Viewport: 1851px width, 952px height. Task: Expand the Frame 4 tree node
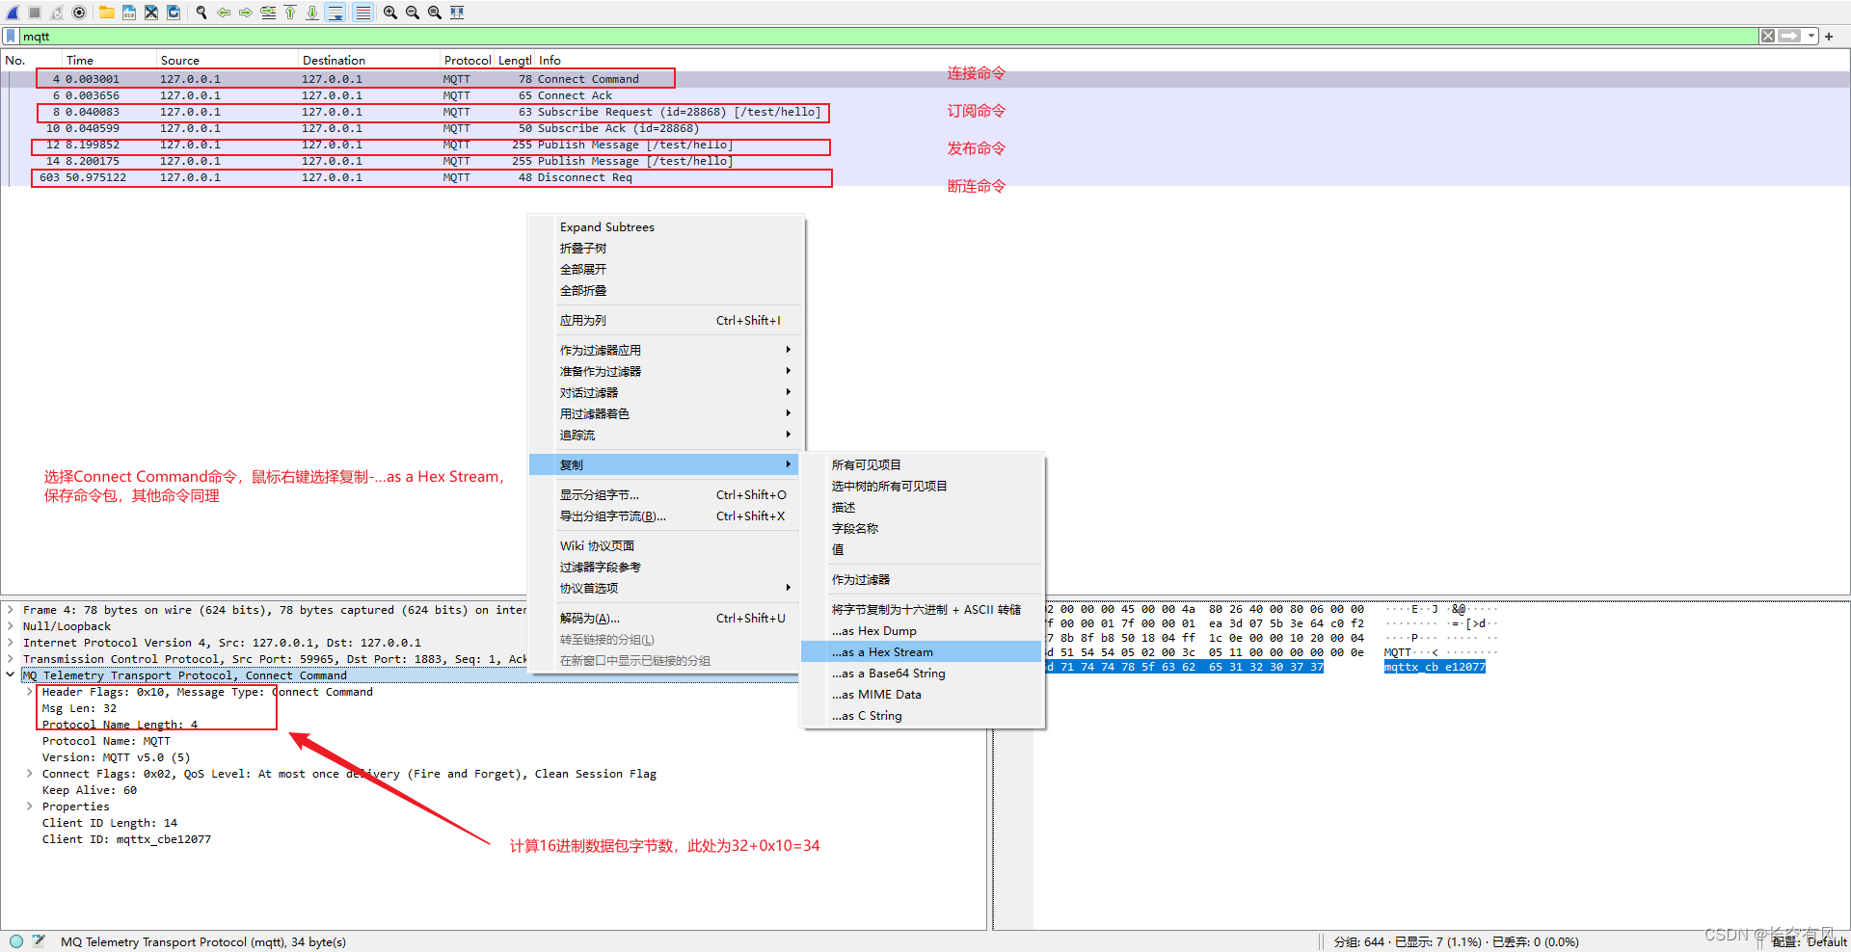11,610
